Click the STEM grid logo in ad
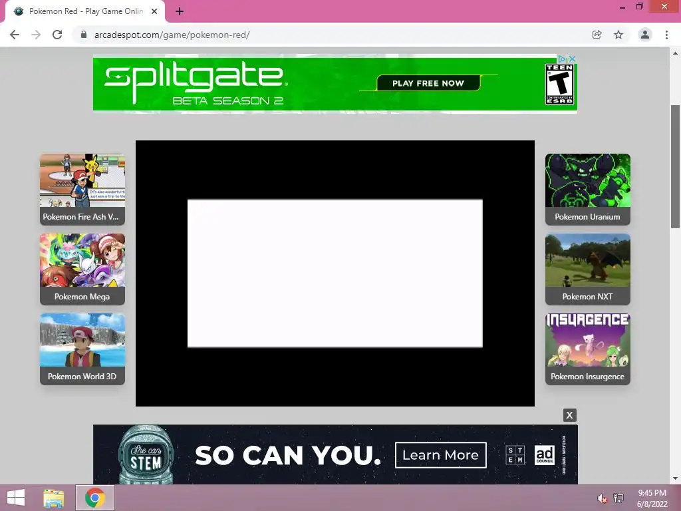This screenshot has height=511, width=681. (x=515, y=455)
